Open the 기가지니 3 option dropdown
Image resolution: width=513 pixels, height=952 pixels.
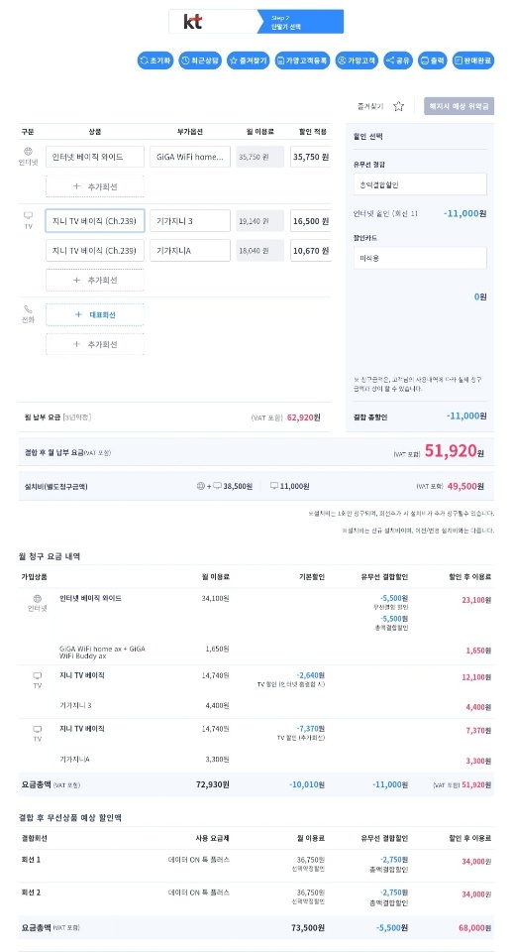point(190,221)
